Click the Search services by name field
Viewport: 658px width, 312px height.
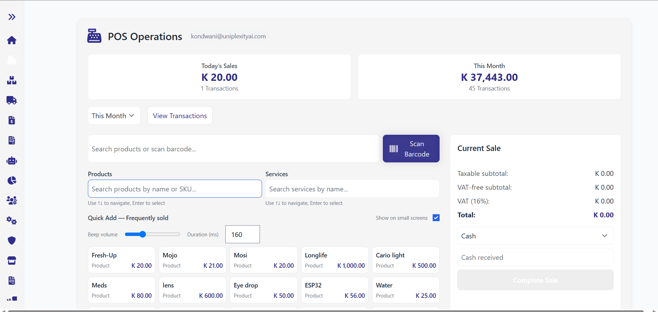click(352, 189)
